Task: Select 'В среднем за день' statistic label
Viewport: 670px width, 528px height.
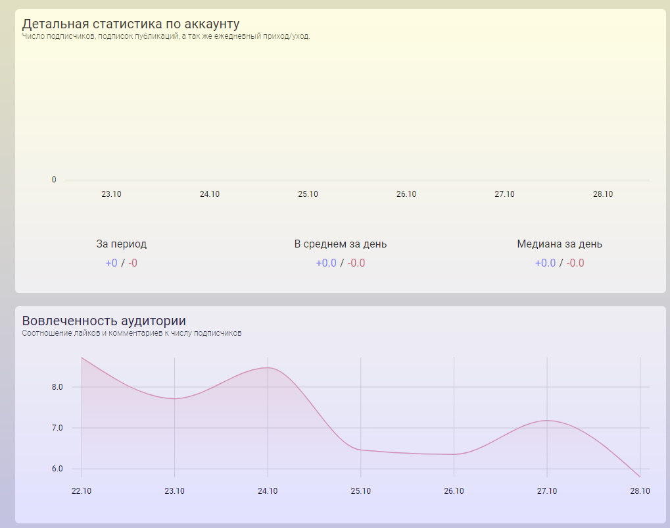Action: [340, 244]
